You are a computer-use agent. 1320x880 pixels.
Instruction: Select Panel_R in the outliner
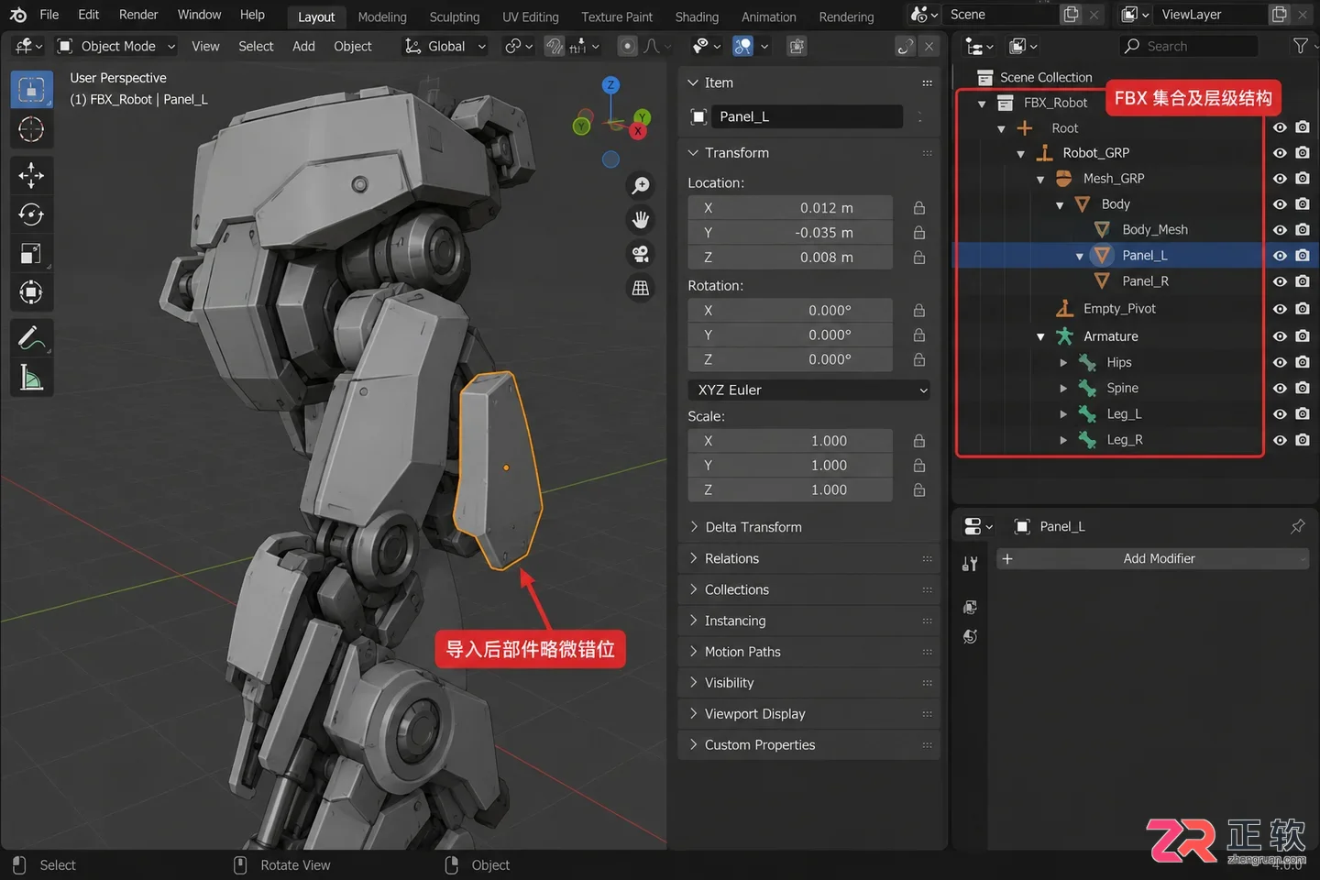1145,281
